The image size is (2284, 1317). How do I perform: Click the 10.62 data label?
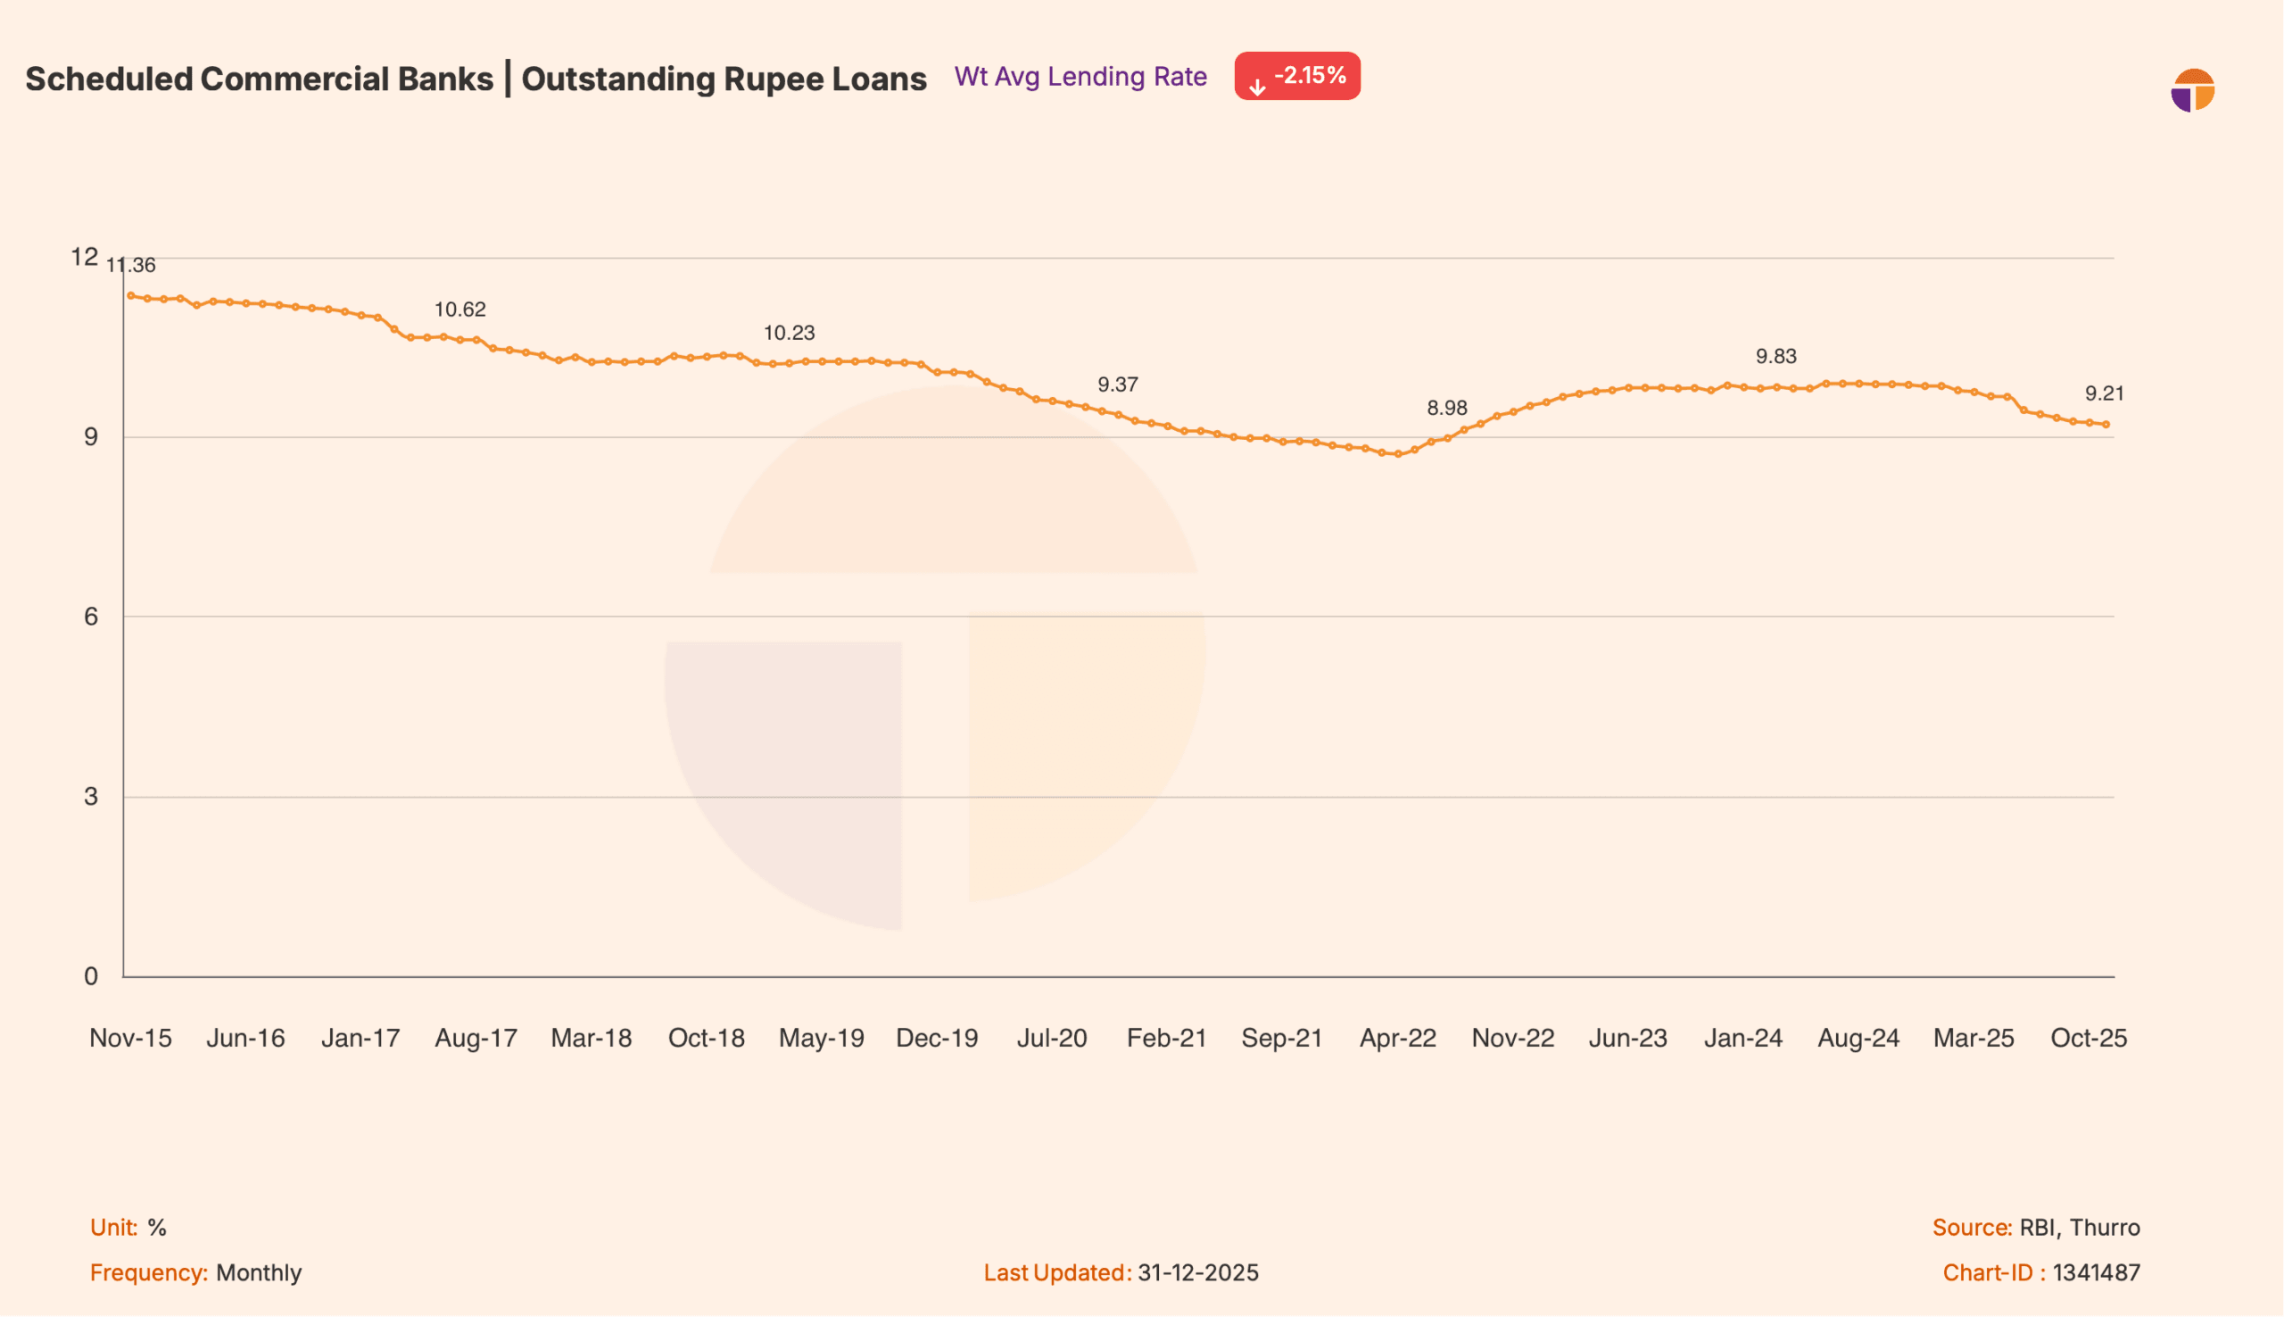click(459, 310)
